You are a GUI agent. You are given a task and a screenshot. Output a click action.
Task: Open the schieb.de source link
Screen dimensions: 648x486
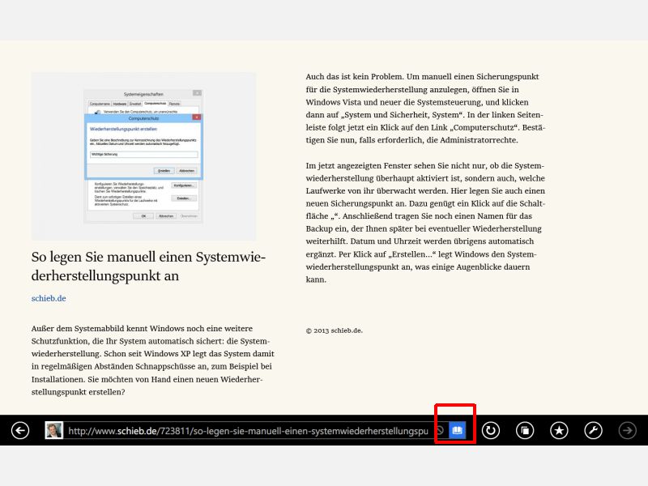(x=49, y=298)
